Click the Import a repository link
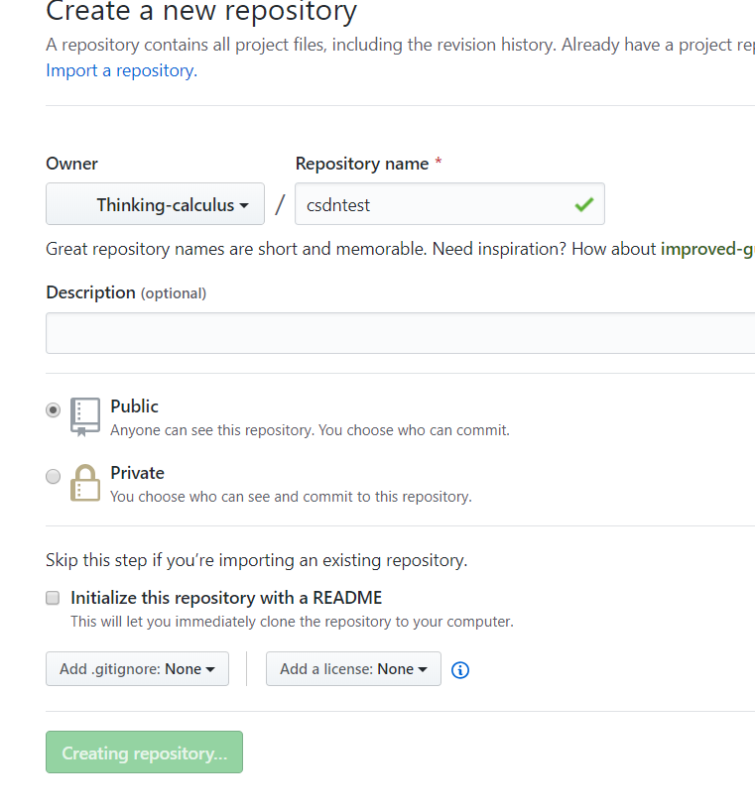Image resolution: width=755 pixels, height=810 pixels. coord(121,70)
